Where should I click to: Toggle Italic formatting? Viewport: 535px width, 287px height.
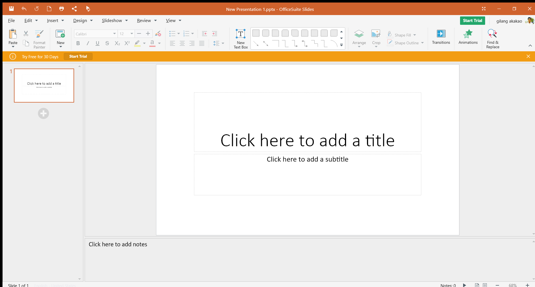pos(88,43)
